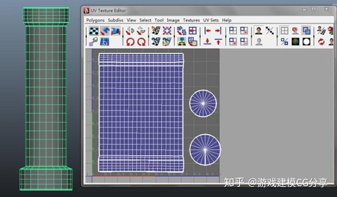The width and height of the screenshot is (337, 197).
Task: Toggle filtered image display
Action: pyautogui.click(x=270, y=31)
